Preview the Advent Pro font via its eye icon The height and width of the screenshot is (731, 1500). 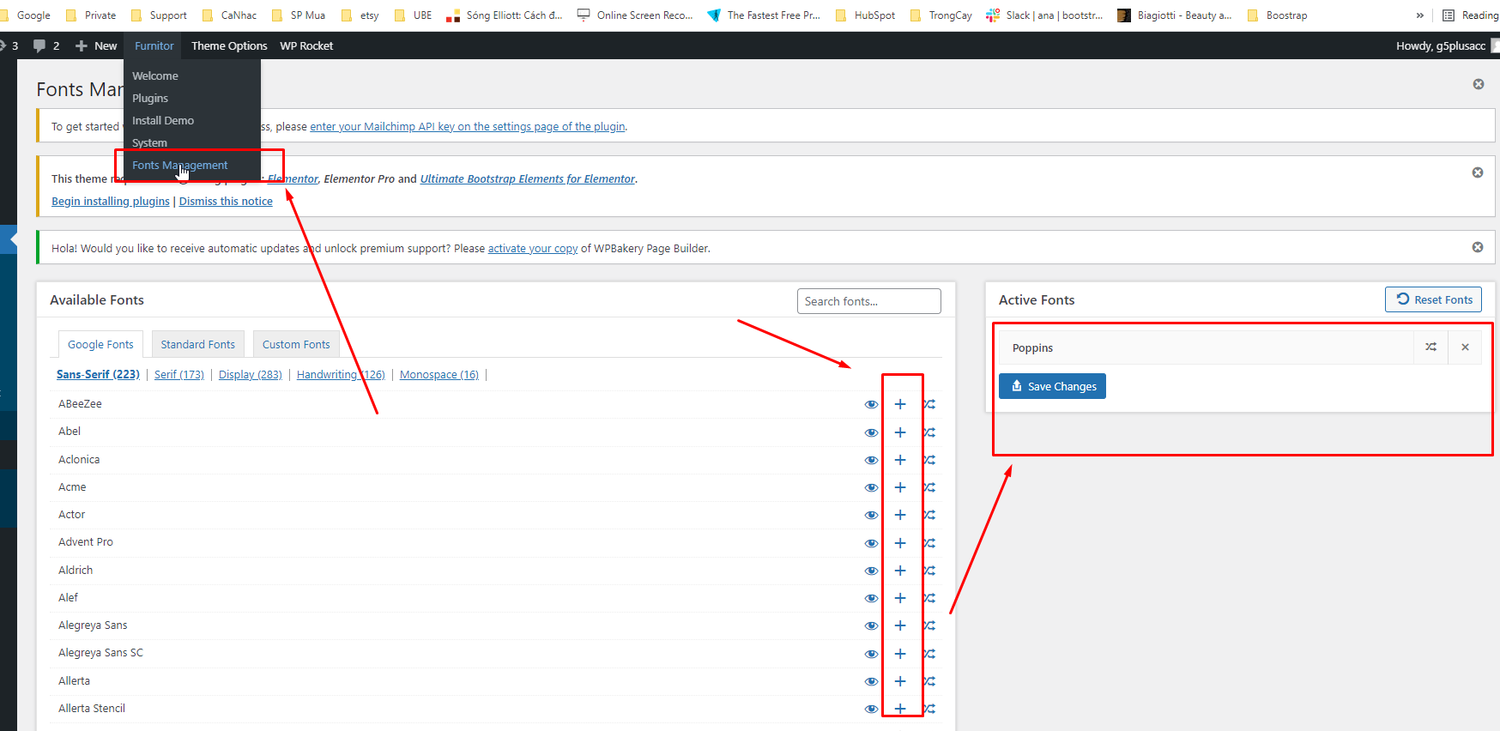(871, 543)
